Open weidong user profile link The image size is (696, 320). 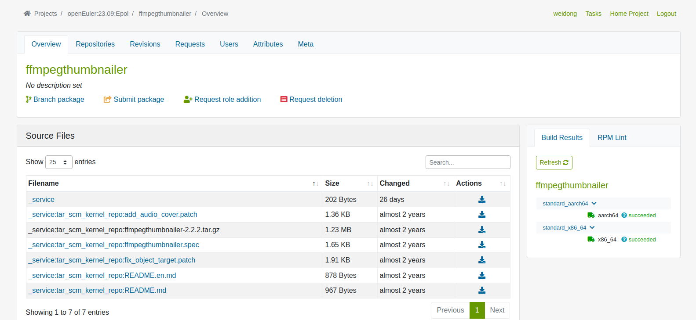(x=565, y=14)
